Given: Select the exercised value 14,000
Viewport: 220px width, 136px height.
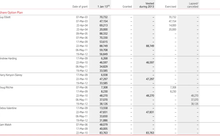Looking at the screenshot, I should click(172, 26).
